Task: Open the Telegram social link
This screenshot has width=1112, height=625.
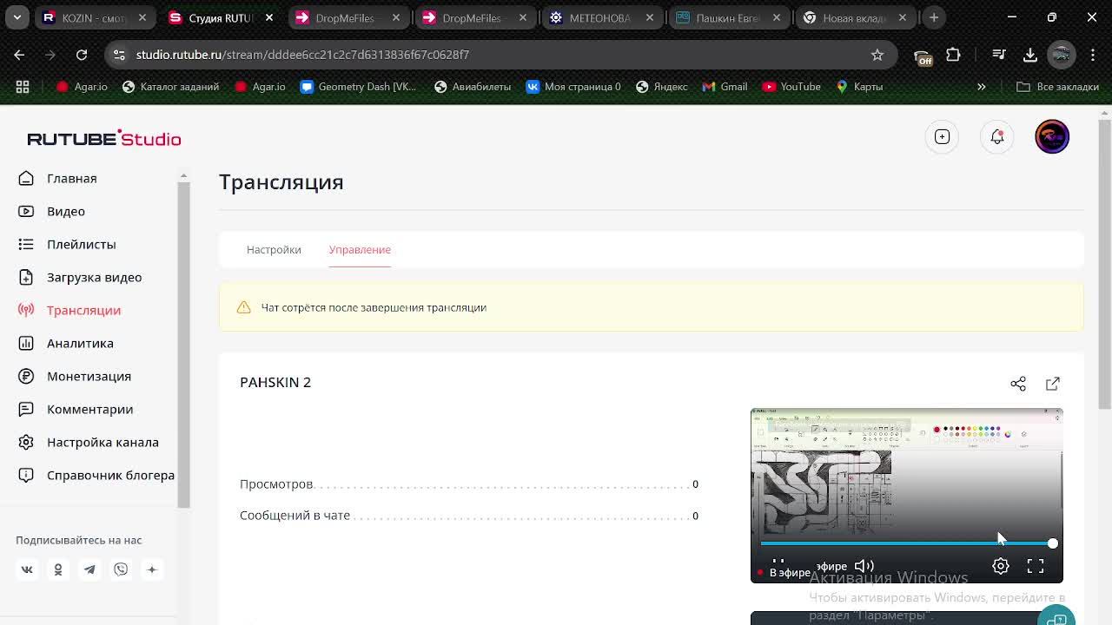Action: [x=89, y=569]
